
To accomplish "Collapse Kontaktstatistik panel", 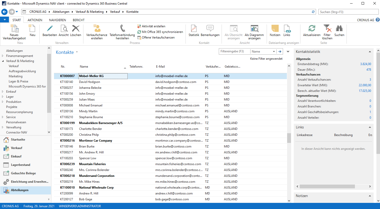I will point(370,52).
